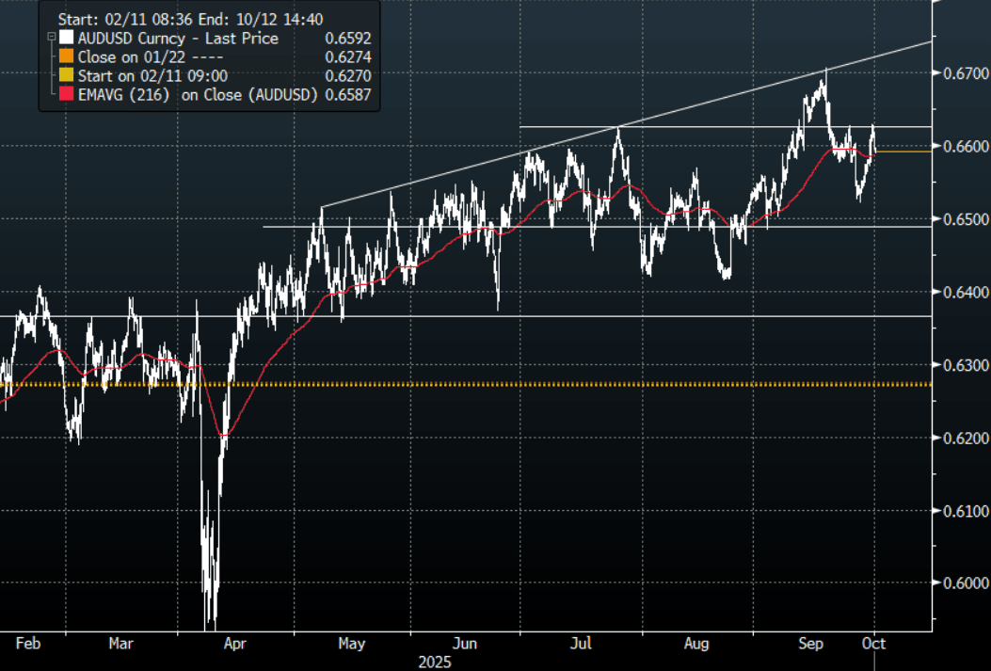Collapse the AUDUSD legend tree
Viewport: 991px width, 671px height.
[52, 38]
